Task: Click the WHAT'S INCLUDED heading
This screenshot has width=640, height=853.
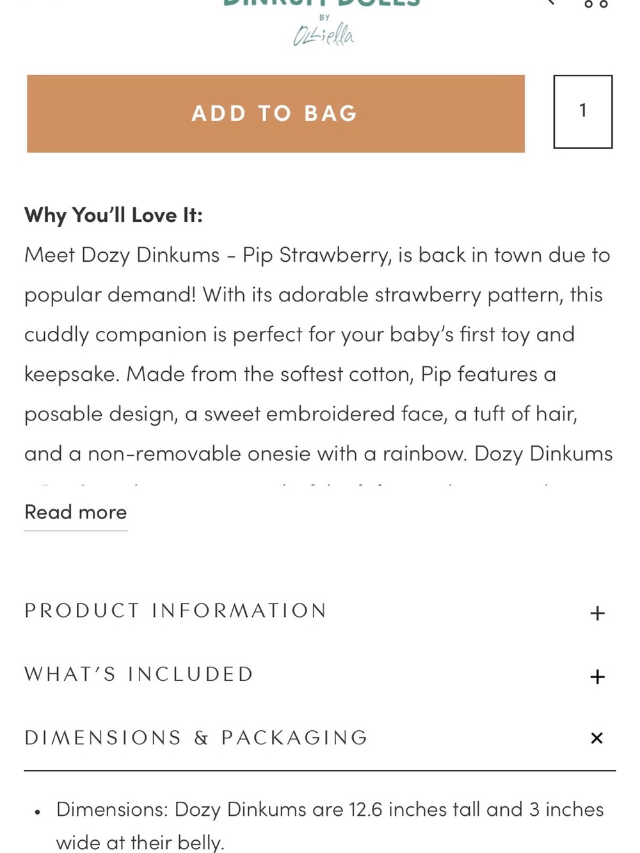Action: click(139, 674)
